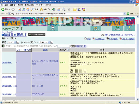Click the IE Forward arrow button
This screenshot has height=104, width=139.
click(x=13, y=9)
